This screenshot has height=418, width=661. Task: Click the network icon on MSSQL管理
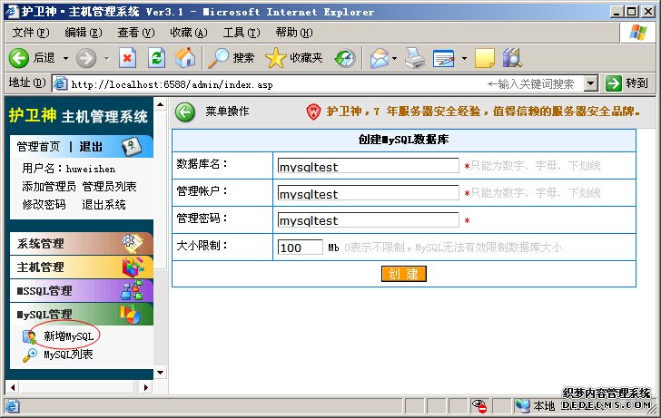coord(132,290)
